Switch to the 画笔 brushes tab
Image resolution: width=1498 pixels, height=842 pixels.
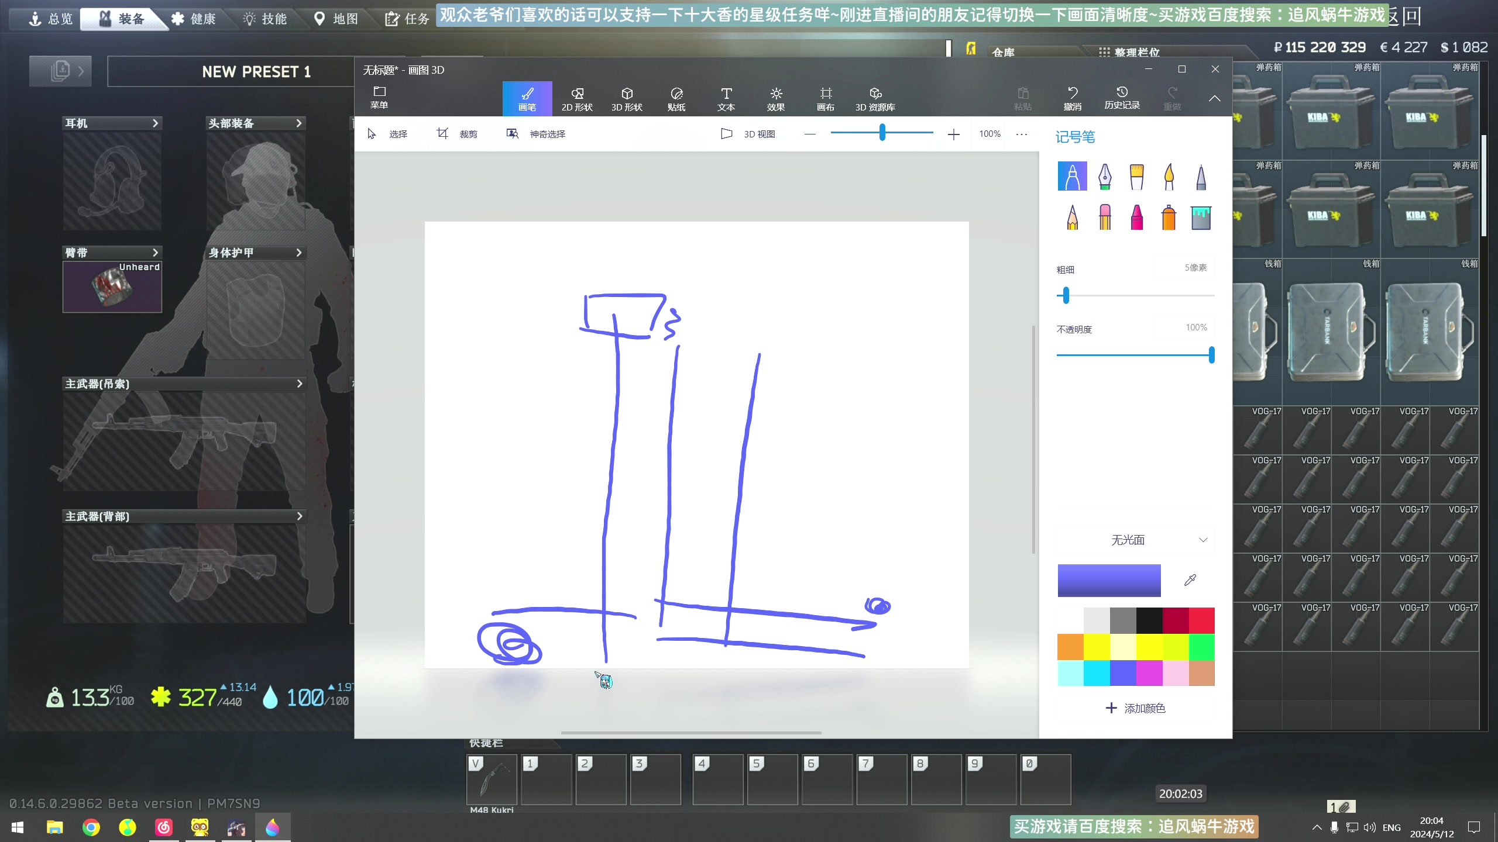click(x=527, y=98)
